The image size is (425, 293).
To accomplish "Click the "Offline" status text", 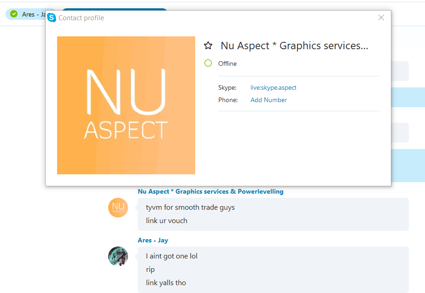I will (227, 63).
